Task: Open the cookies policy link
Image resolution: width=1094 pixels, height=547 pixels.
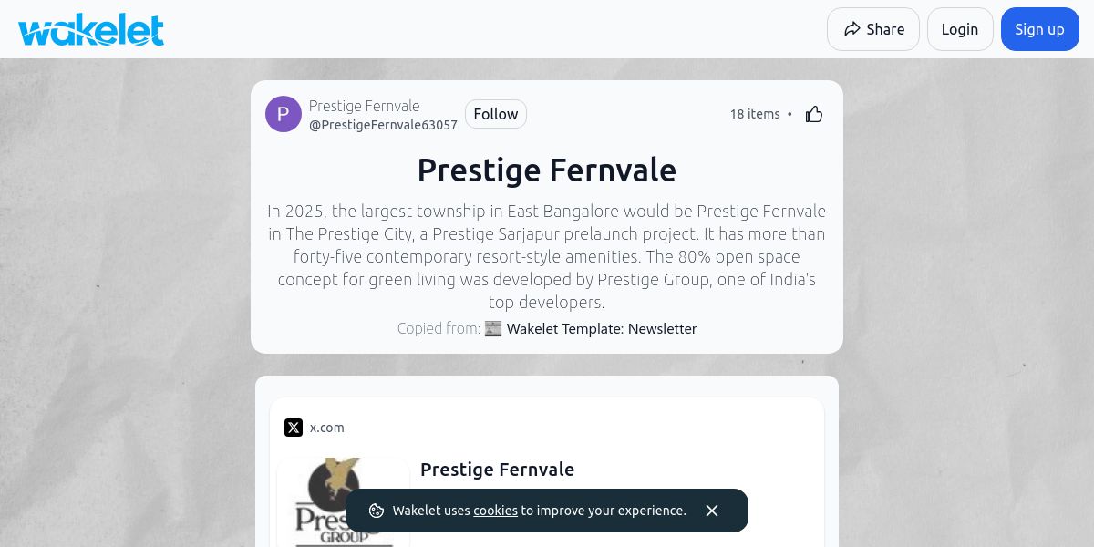Action: 495,511
